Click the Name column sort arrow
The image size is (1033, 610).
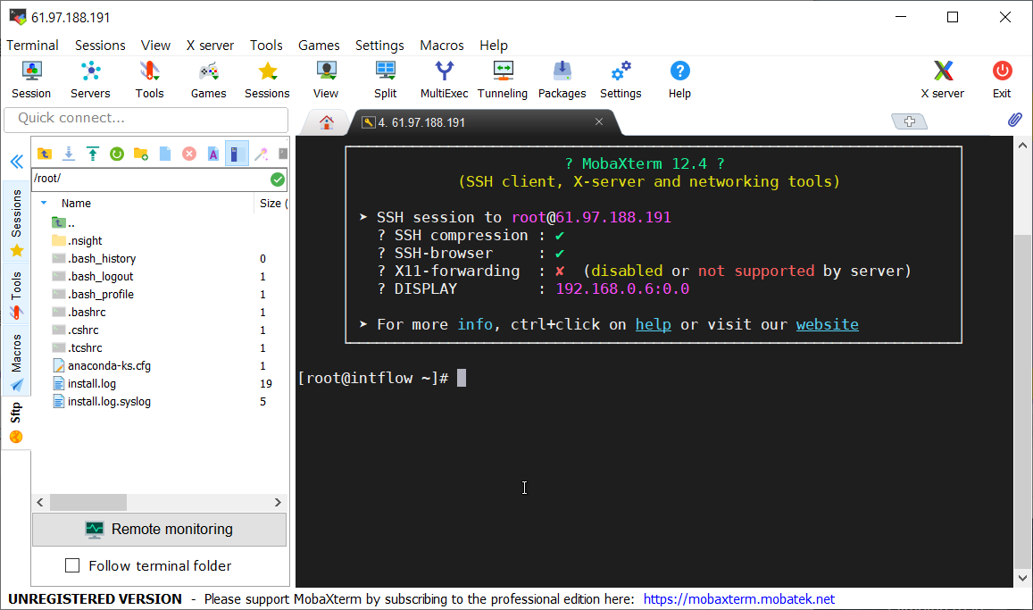pyautogui.click(x=44, y=203)
